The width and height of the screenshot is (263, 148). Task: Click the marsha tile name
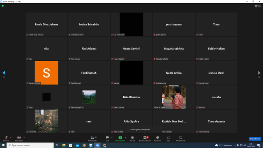pyautogui.click(x=216, y=97)
